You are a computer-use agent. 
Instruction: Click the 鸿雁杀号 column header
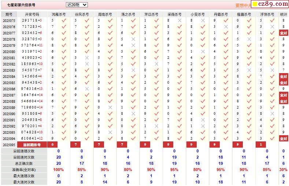[59, 14]
